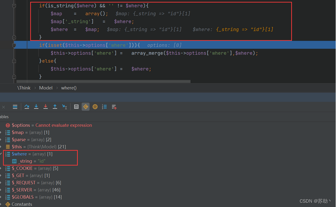Click the Step Over debugger icon
Image resolution: width=336 pixels, height=207 pixels.
pos(27,107)
